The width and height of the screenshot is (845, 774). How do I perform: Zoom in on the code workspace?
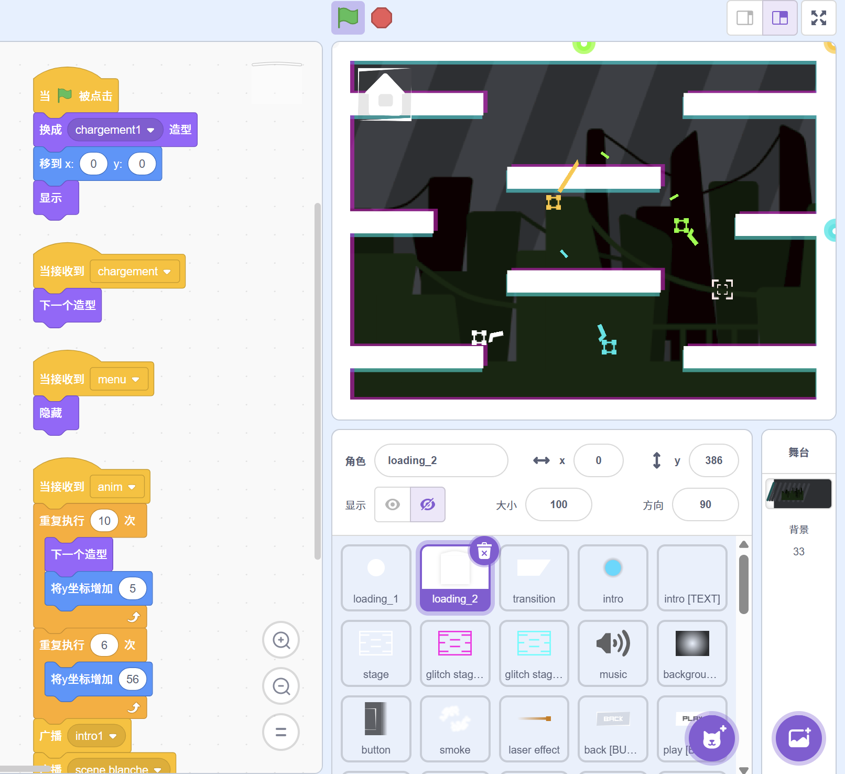pyautogui.click(x=281, y=640)
